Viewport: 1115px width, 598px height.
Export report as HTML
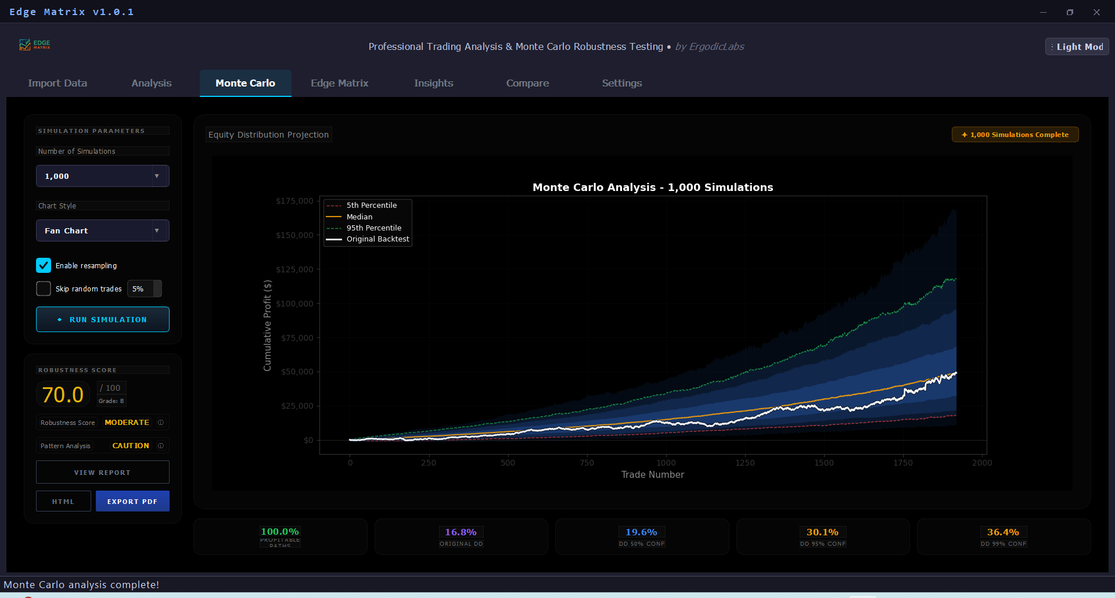tap(63, 502)
